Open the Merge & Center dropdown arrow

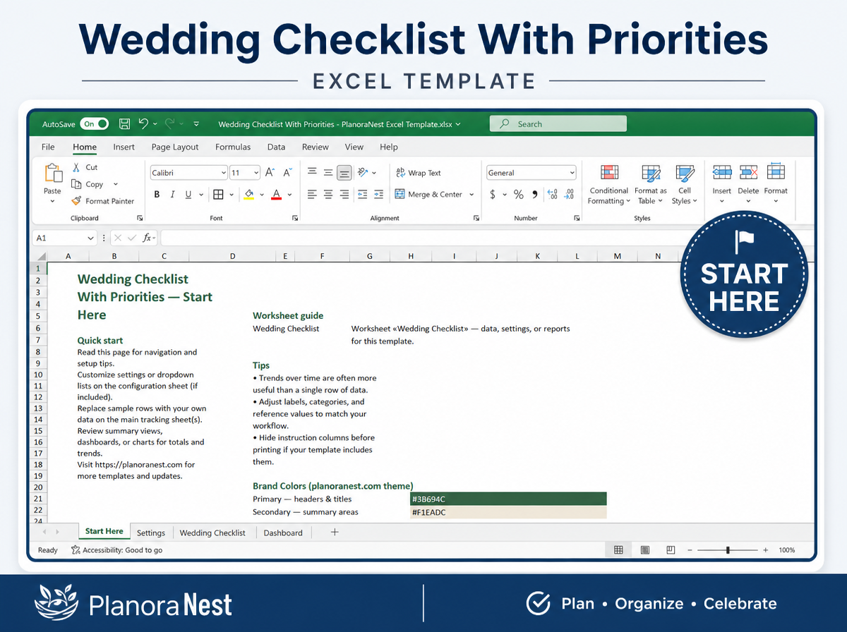click(x=471, y=195)
